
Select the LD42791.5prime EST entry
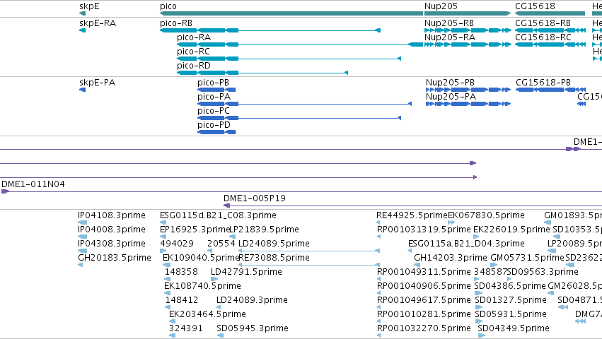pos(246,273)
